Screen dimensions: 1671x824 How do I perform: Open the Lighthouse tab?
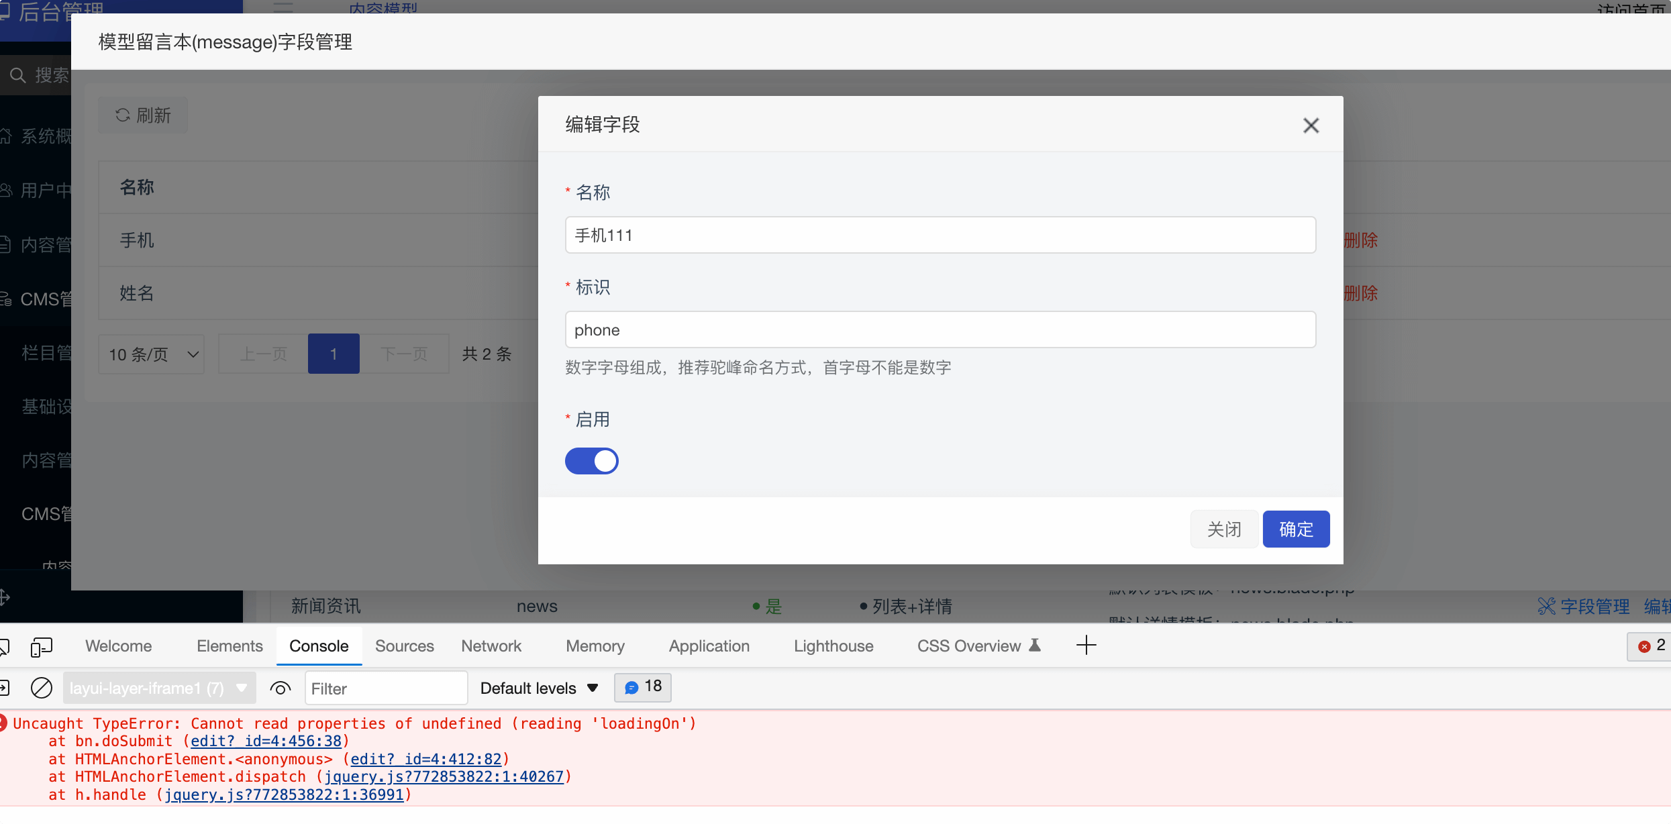coord(833,646)
